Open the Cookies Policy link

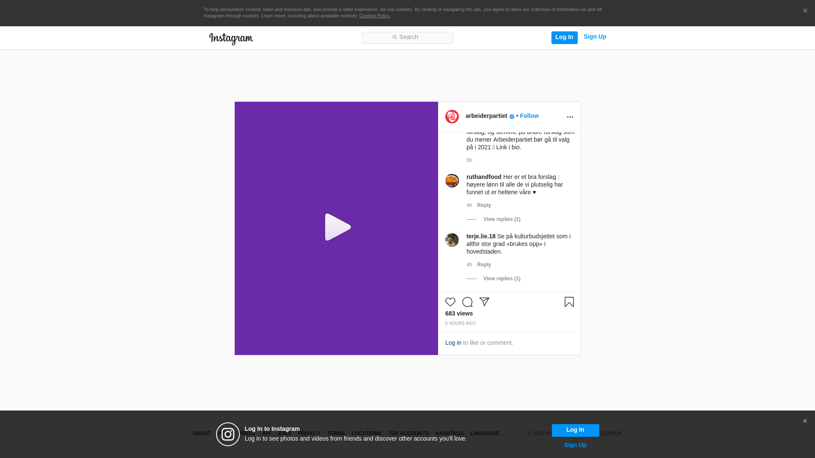(374, 16)
